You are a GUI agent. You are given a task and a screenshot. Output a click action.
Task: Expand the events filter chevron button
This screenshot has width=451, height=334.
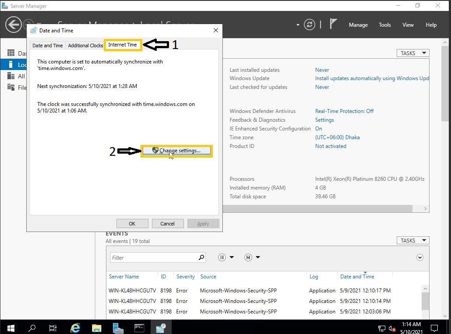419,257
